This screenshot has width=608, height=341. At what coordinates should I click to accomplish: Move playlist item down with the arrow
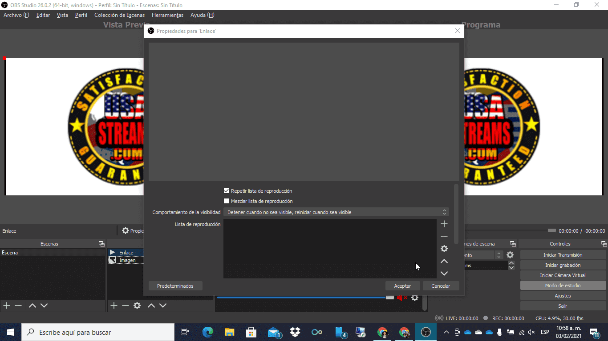[x=444, y=274]
